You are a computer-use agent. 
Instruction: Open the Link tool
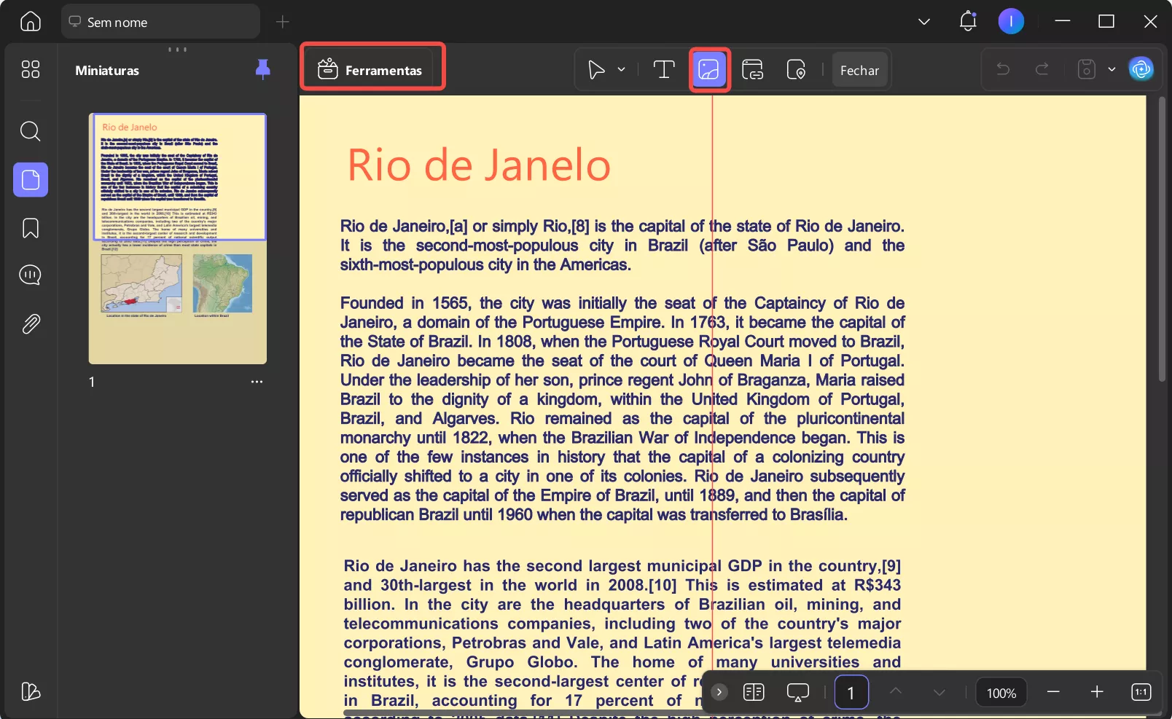point(752,69)
